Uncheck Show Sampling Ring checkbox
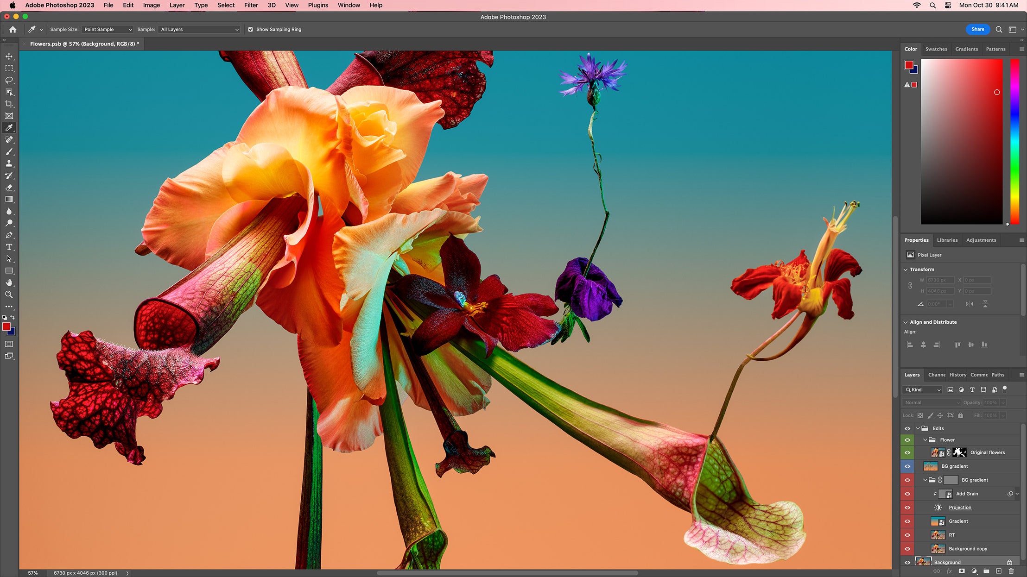Viewport: 1027px width, 577px height. (x=250, y=29)
